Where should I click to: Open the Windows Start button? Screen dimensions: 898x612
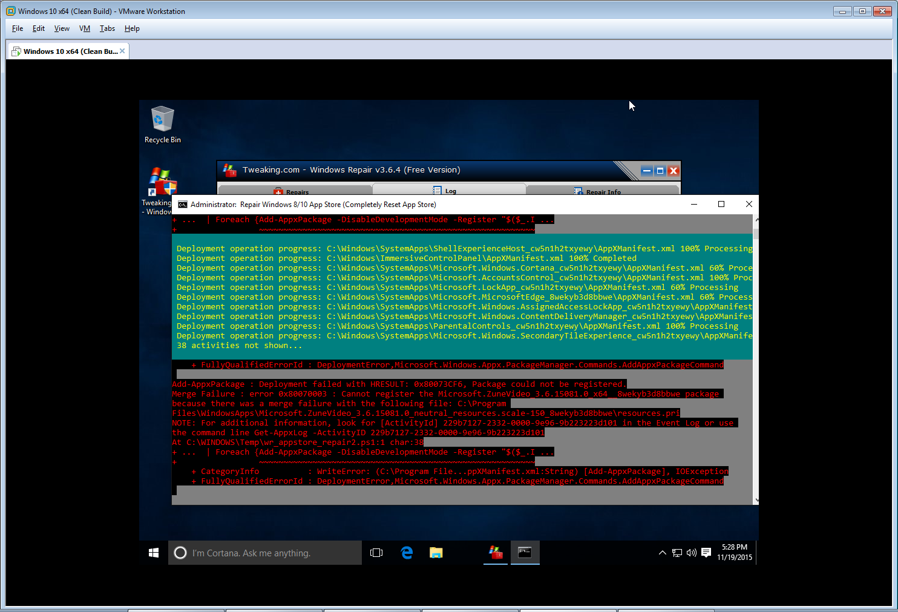pyautogui.click(x=154, y=553)
